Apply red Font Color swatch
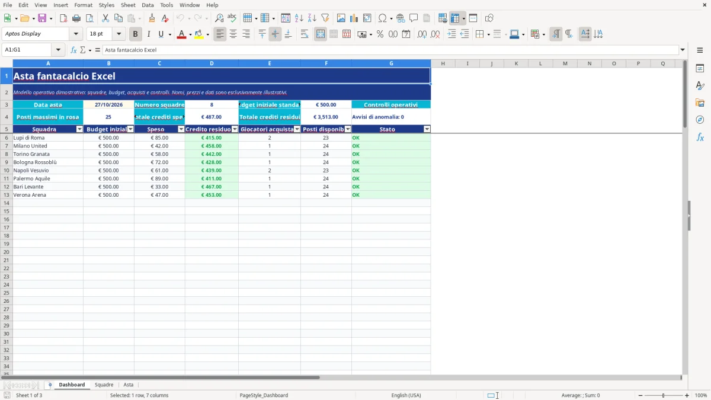 point(181,34)
